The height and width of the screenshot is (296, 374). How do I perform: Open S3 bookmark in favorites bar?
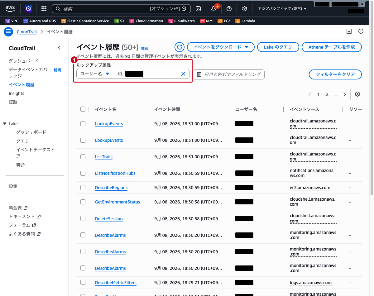pos(119,21)
